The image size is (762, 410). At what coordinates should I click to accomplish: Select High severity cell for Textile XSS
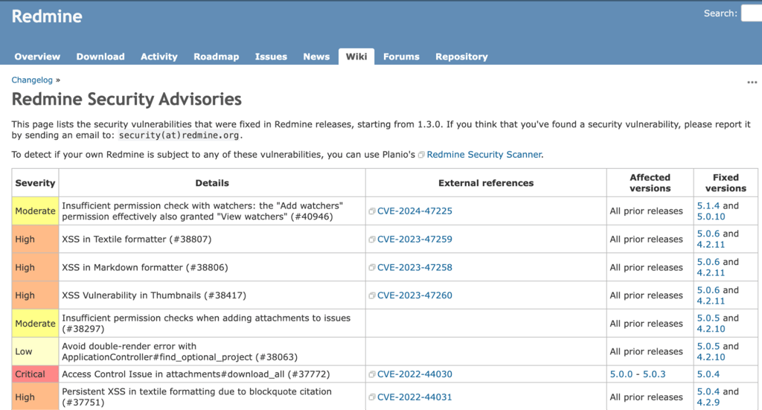[35, 239]
